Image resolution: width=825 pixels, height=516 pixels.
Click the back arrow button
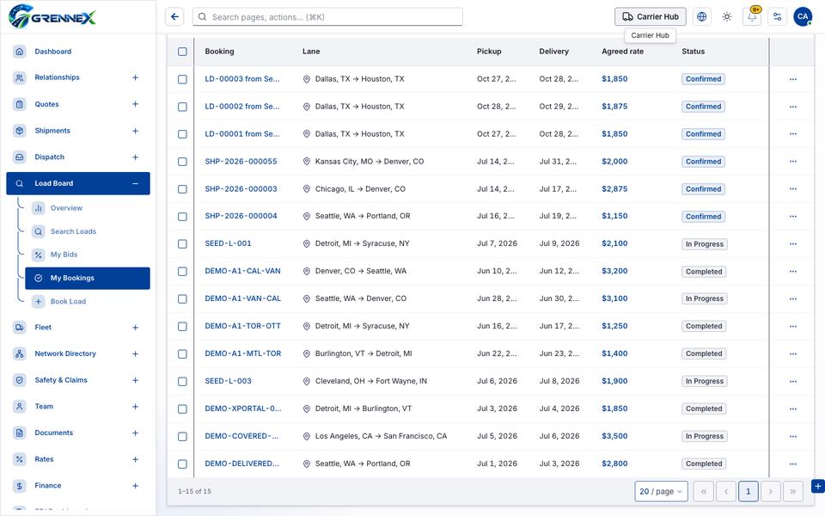[174, 17]
